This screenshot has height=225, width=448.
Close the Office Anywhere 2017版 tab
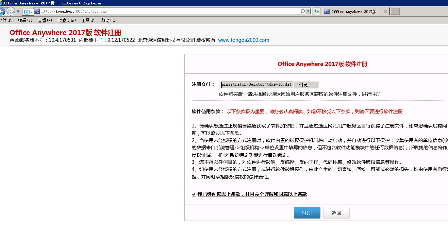(x=385, y=12)
